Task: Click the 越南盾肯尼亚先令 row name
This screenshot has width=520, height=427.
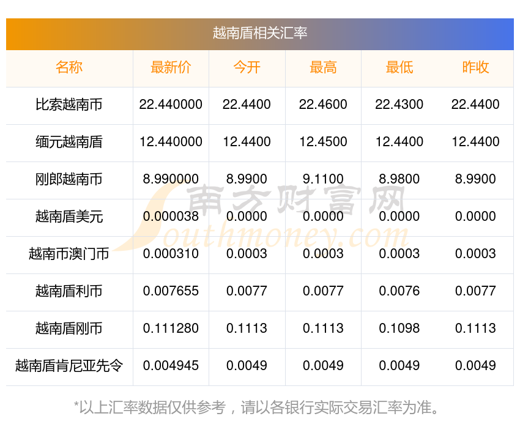Action: (x=69, y=366)
